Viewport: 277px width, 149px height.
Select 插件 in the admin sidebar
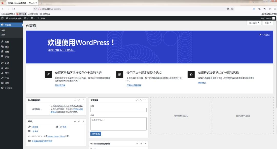(7, 68)
